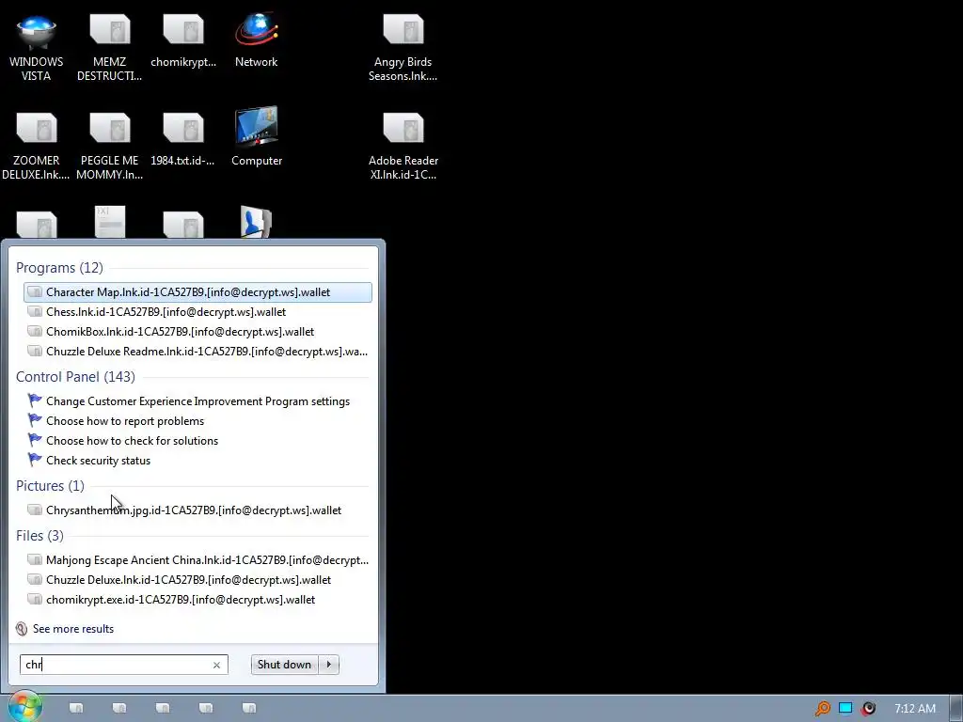The image size is (963, 722).
Task: Click the Control Panel (143) group header
Action: [75, 376]
